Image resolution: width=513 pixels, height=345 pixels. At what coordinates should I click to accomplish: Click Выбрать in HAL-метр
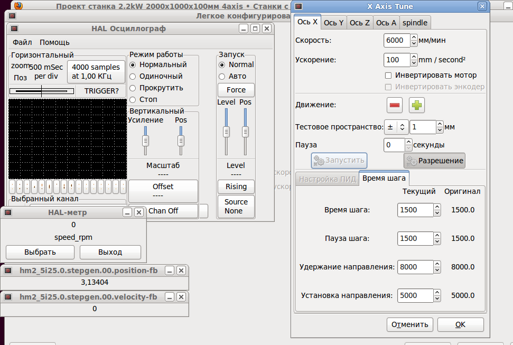pos(40,253)
